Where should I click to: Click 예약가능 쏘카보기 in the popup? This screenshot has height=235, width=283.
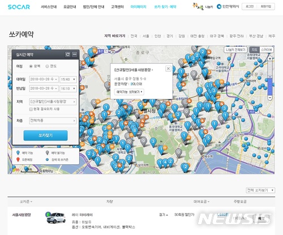click(x=130, y=92)
